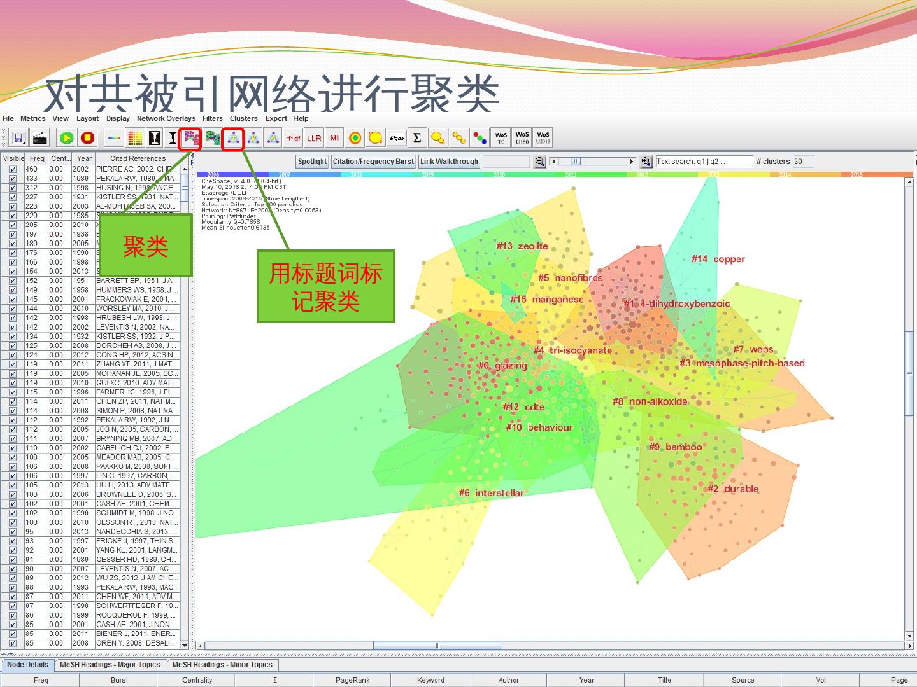Click the zoom slider between magnifier icons
Image resolution: width=917 pixels, height=687 pixels.
coord(592,162)
